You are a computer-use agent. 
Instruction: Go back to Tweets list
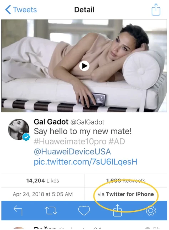point(21,10)
